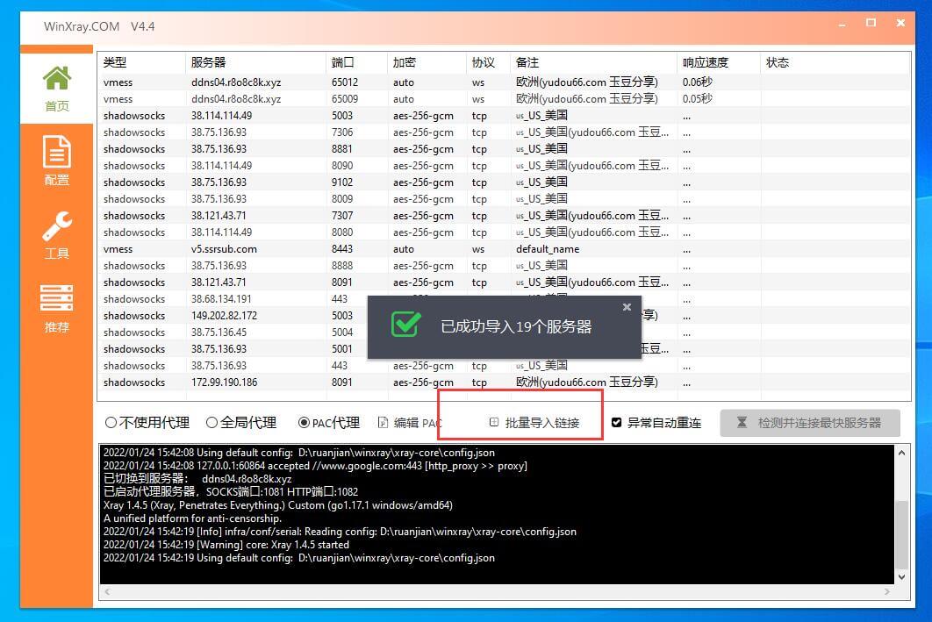The height and width of the screenshot is (622, 932).
Task: Select shadowsocks row with port 8009
Action: click(x=504, y=198)
